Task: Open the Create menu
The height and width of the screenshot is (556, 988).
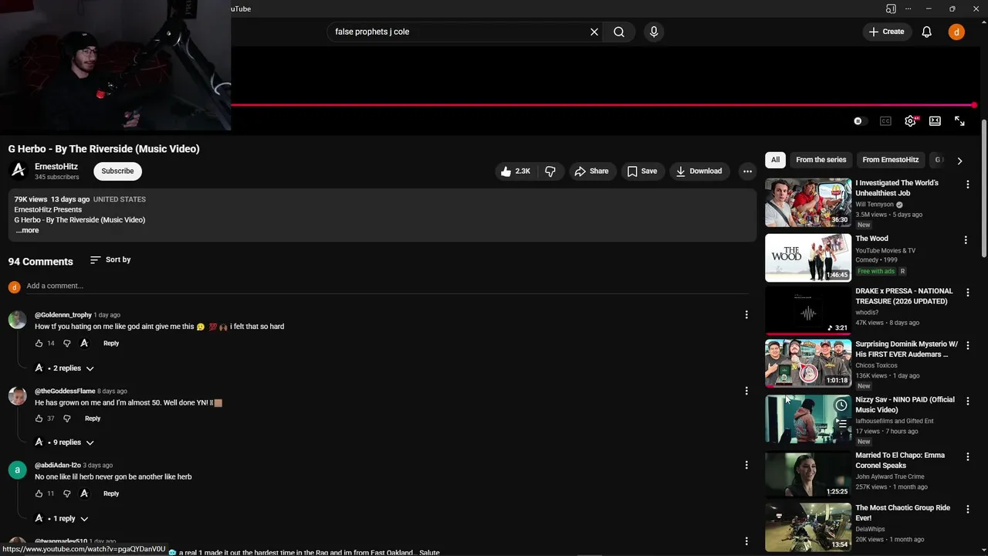Action: point(886,32)
